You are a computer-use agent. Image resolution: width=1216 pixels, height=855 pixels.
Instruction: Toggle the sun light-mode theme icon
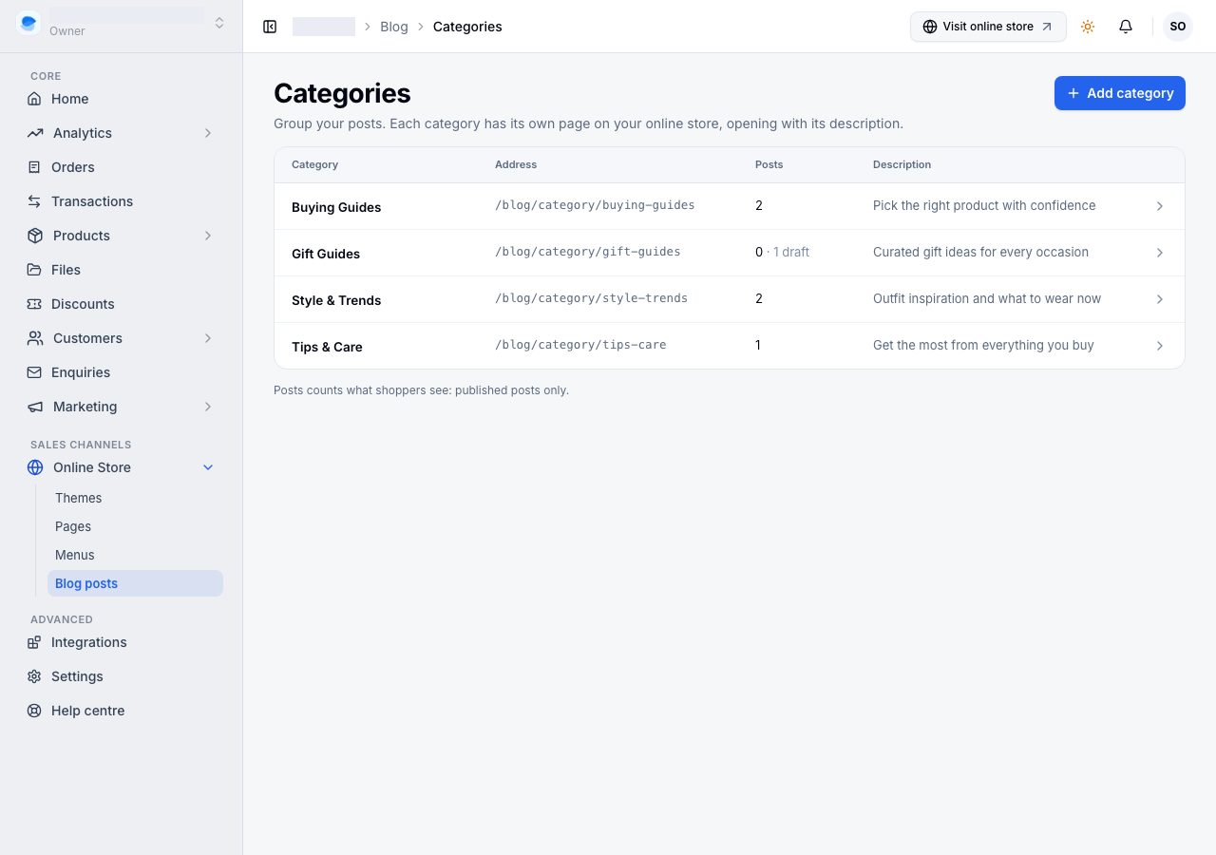click(1088, 27)
